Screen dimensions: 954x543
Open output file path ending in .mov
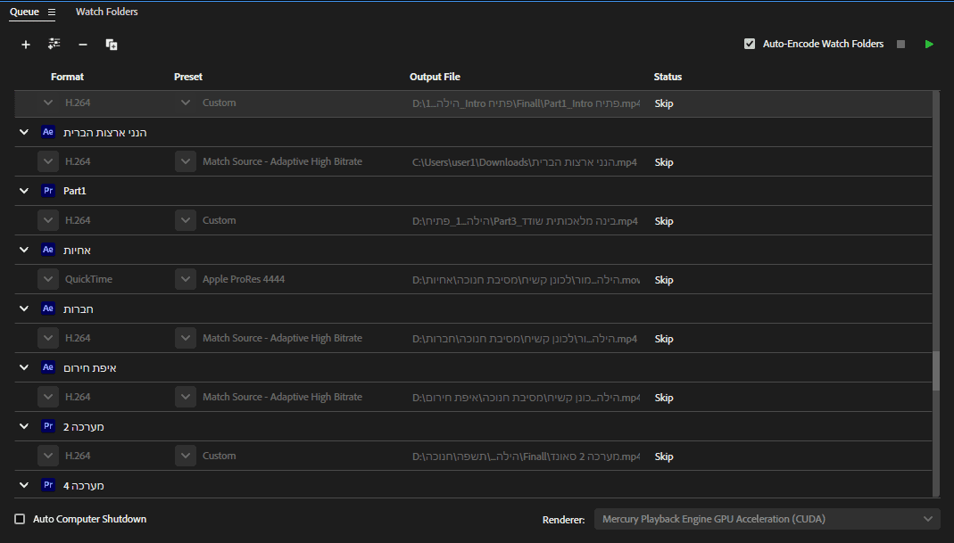click(x=526, y=280)
